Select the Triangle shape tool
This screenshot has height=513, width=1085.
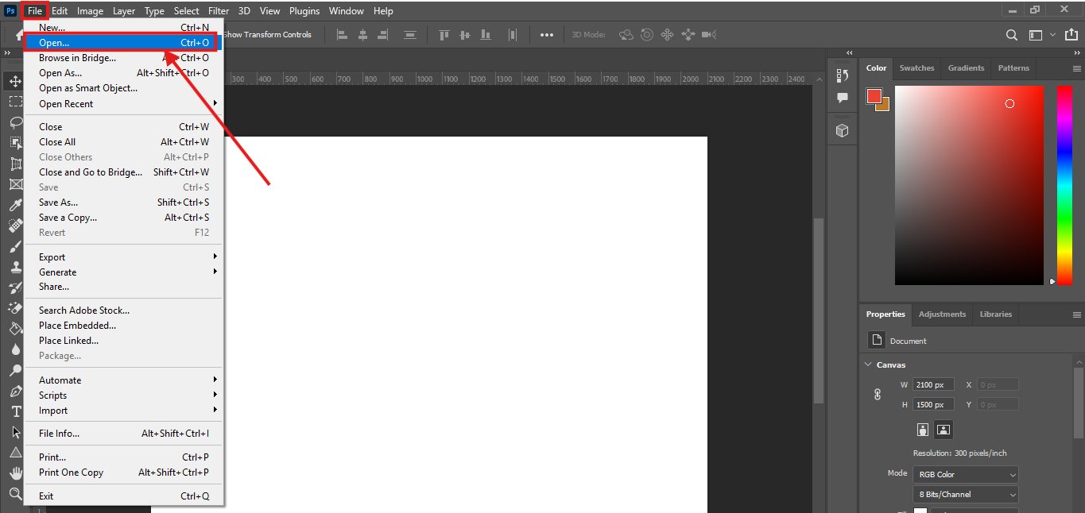point(15,453)
